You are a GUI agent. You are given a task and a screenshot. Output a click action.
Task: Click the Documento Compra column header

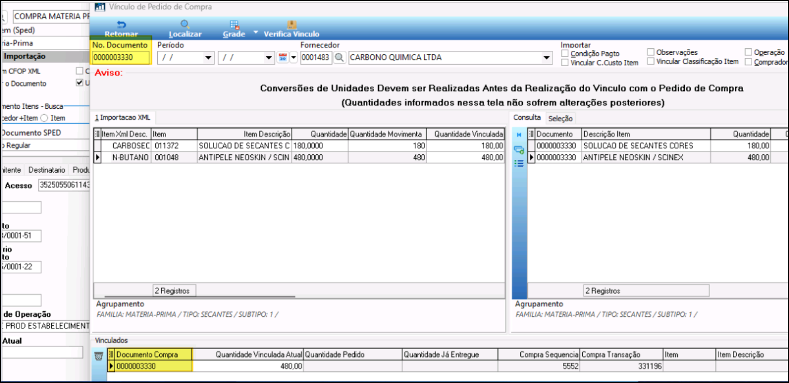(x=153, y=354)
